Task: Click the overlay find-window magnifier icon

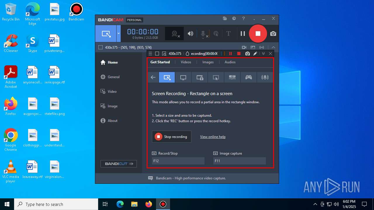Action: click(164, 54)
